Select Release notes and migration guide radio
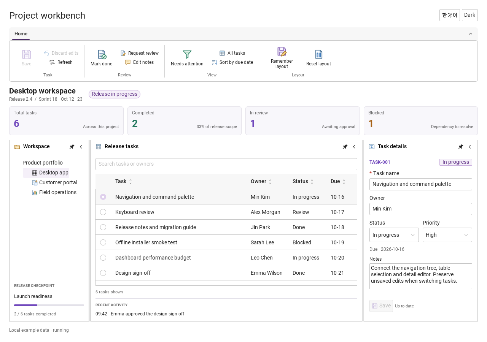This screenshot has height=342, width=487. click(103, 227)
